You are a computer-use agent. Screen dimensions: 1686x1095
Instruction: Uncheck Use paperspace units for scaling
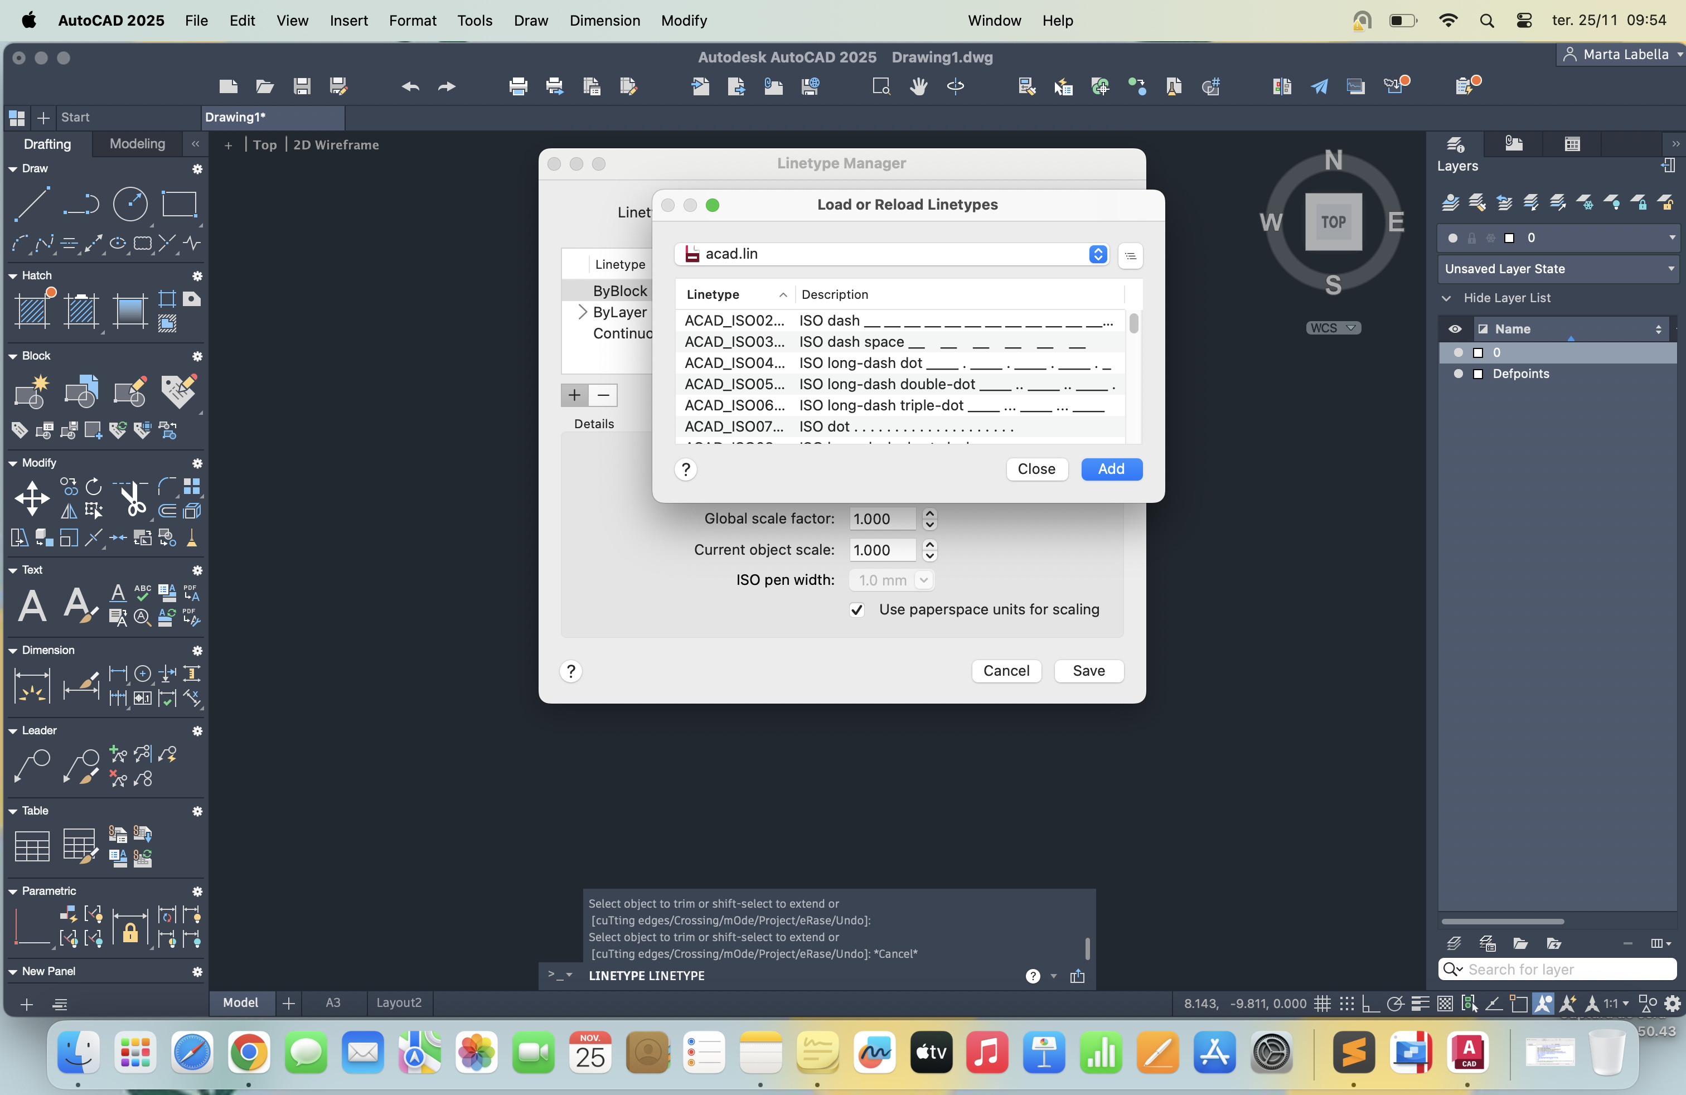(856, 610)
